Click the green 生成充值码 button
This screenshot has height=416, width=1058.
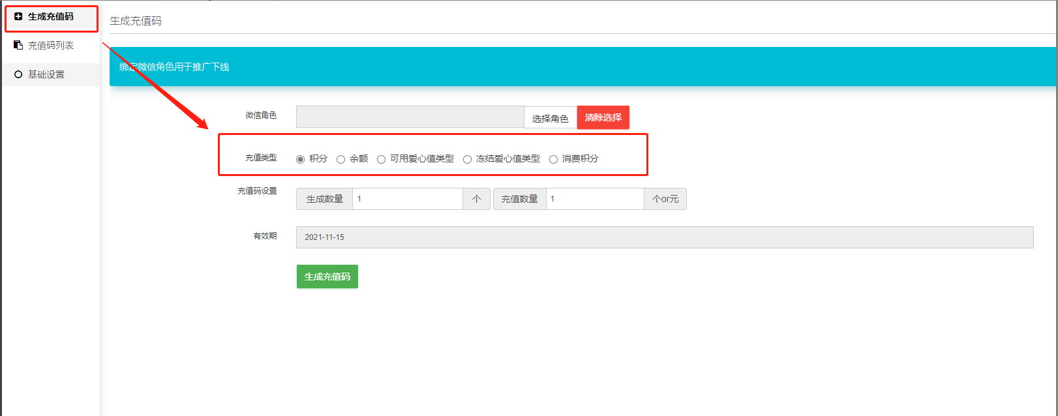tap(327, 276)
